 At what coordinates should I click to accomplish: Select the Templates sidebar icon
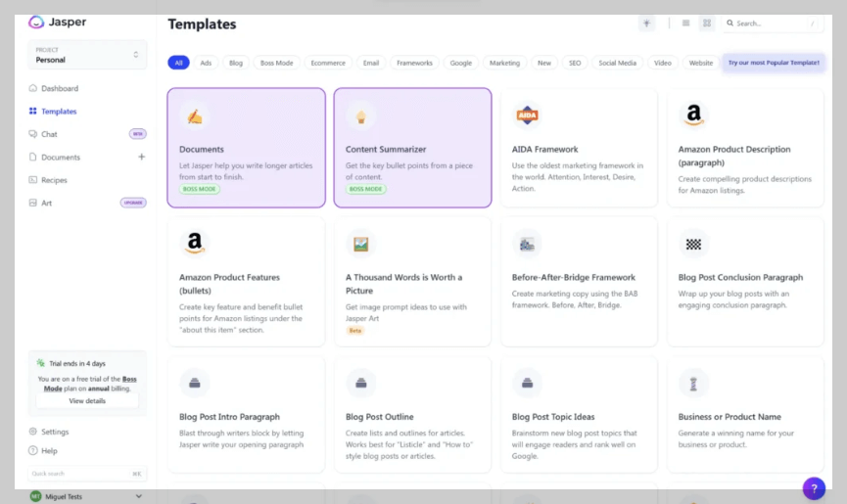(33, 112)
